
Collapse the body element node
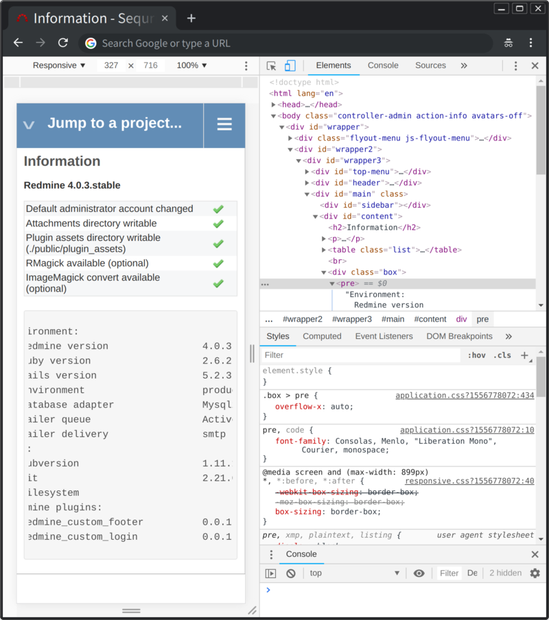[x=273, y=116]
